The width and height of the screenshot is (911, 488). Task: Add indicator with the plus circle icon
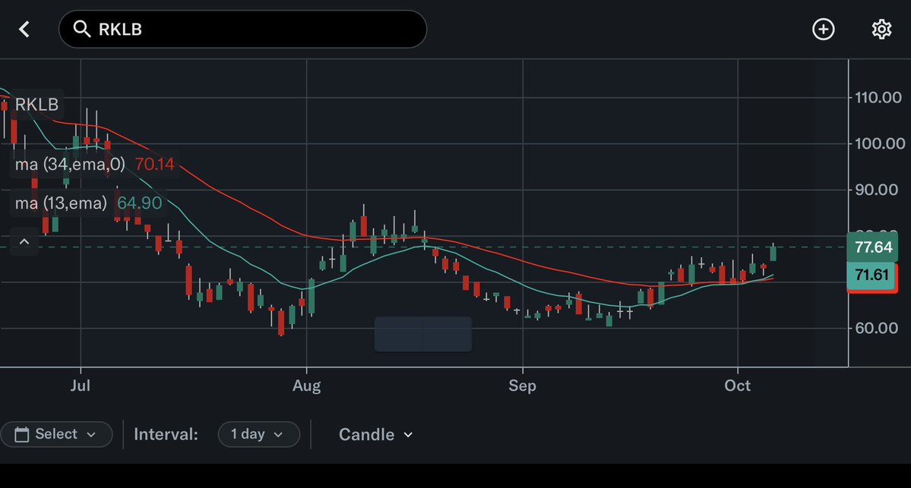[823, 29]
